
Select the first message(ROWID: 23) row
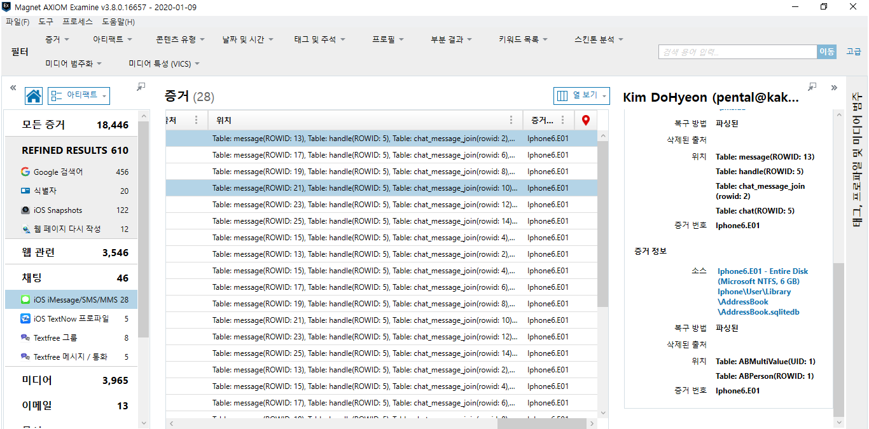pyautogui.click(x=382, y=205)
